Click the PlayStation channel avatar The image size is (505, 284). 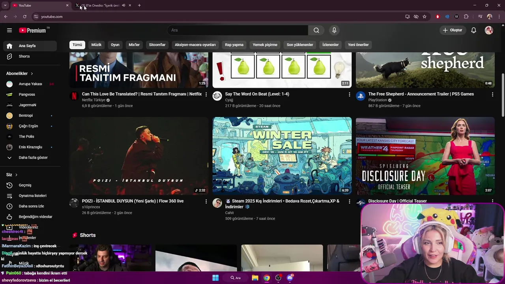pos(361,96)
